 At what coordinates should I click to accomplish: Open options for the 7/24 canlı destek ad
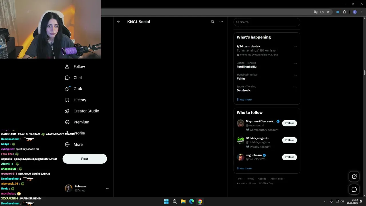pos(295,46)
